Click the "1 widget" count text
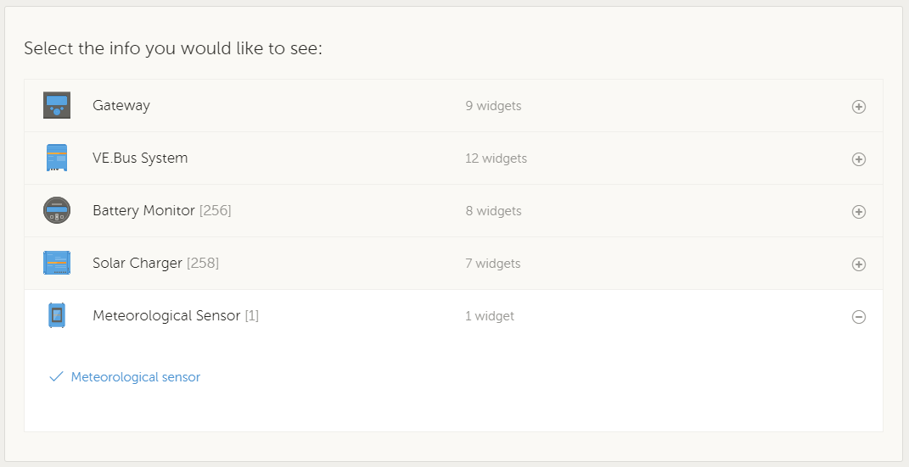 [x=490, y=316]
